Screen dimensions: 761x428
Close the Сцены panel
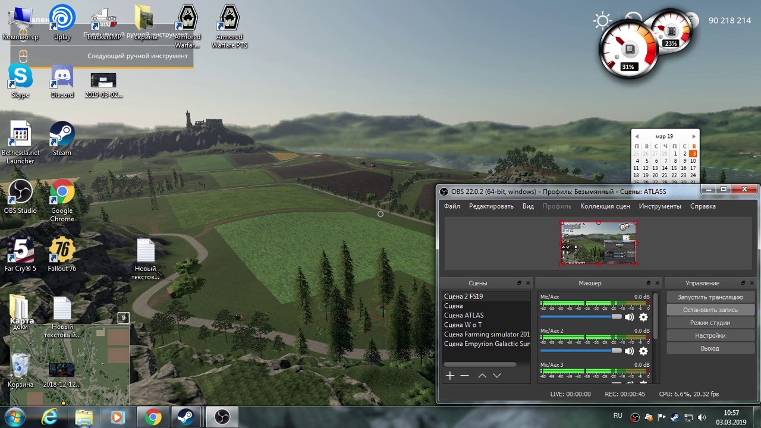(x=528, y=283)
